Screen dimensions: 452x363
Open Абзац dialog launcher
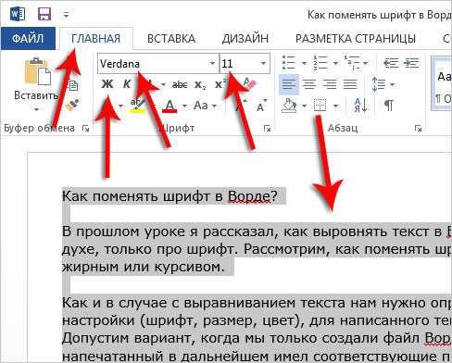click(418, 128)
